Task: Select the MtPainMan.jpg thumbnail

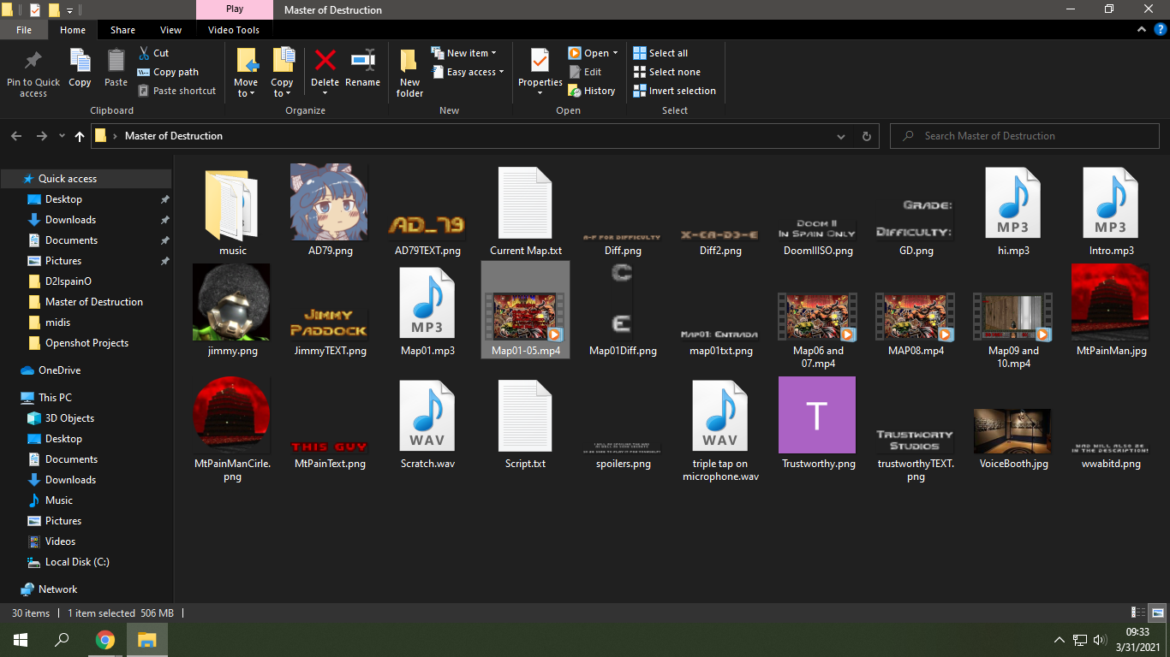Action: [x=1110, y=302]
